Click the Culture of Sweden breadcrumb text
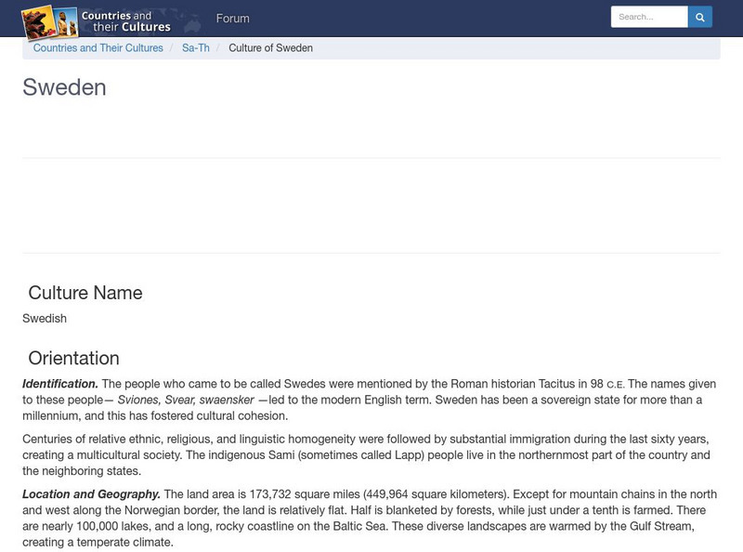The height and width of the screenshot is (552, 743). click(x=270, y=48)
